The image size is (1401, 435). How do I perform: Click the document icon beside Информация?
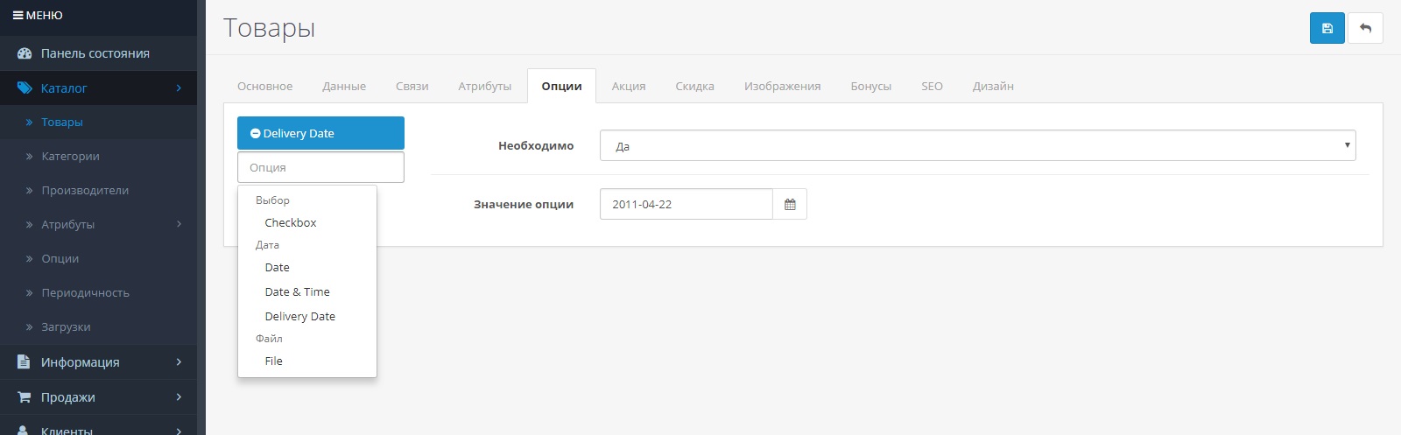click(x=25, y=362)
